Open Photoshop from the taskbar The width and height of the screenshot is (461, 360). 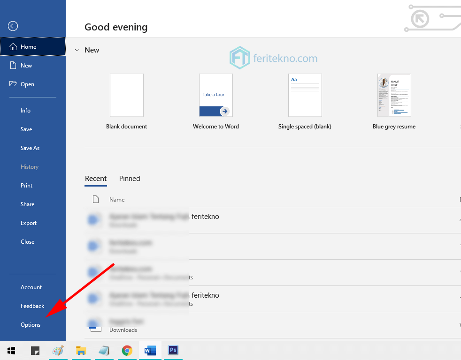173,351
